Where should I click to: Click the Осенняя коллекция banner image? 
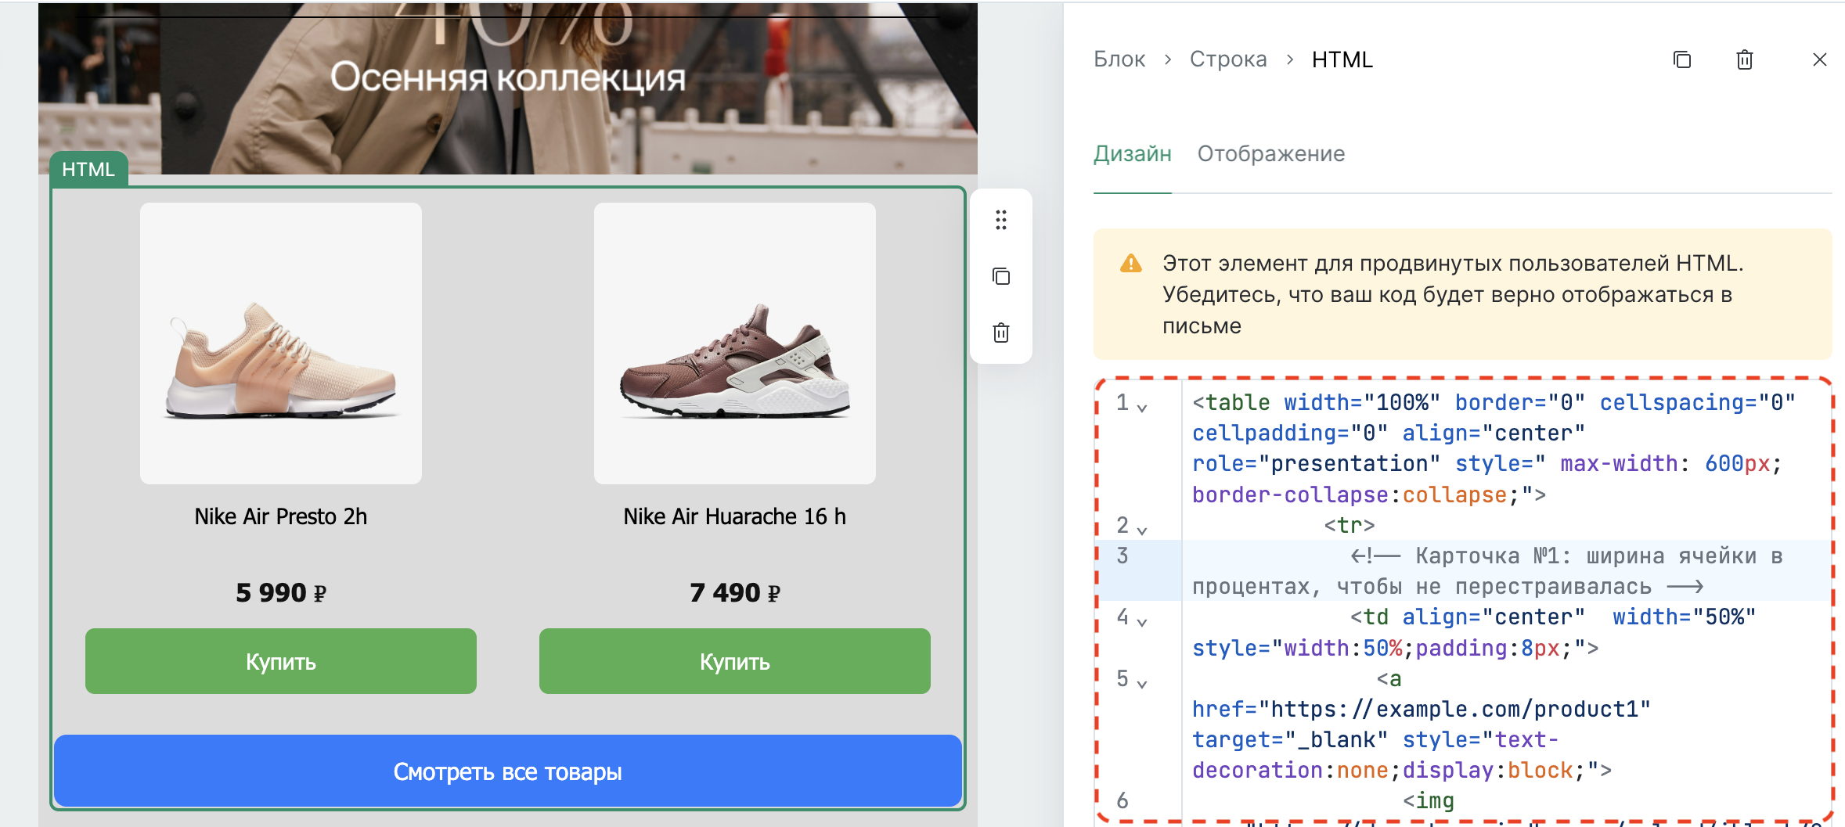pyautogui.click(x=508, y=88)
